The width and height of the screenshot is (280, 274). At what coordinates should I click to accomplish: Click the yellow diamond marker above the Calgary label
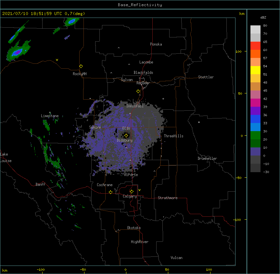pos(132,192)
